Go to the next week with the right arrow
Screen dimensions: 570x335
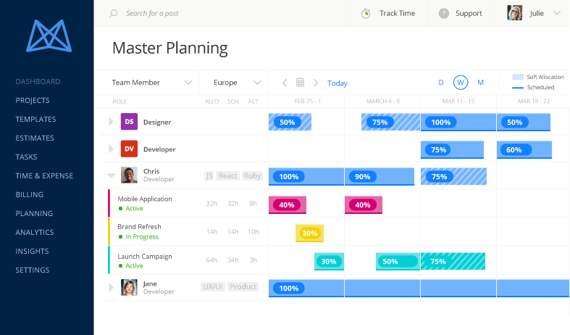[316, 83]
